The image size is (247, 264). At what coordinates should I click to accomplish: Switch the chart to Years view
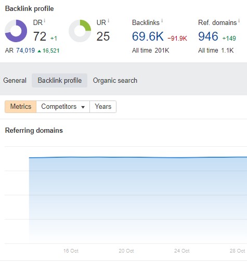click(103, 107)
